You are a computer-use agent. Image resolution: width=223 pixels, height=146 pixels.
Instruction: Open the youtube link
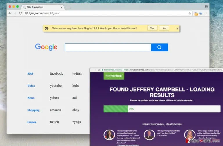tap(56, 86)
